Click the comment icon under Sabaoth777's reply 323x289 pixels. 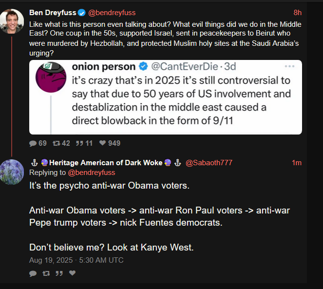[33, 273]
